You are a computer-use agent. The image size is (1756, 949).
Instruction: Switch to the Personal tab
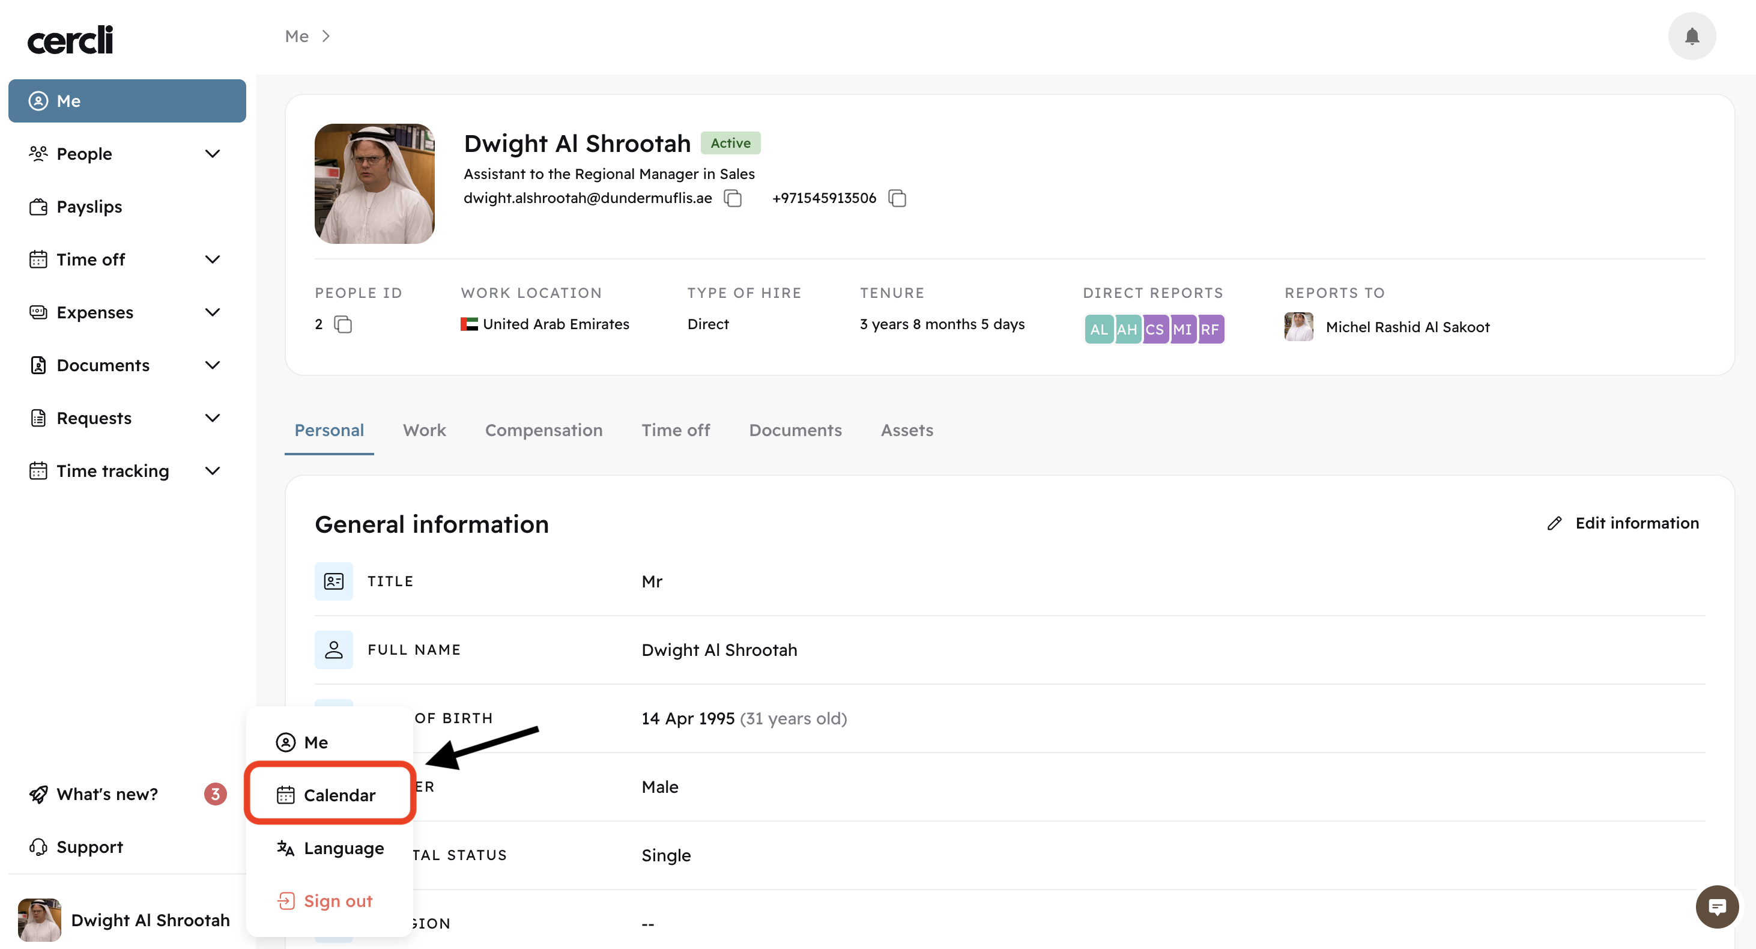tap(329, 430)
